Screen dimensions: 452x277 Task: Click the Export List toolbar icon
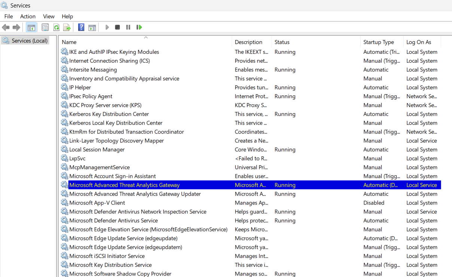point(67,27)
